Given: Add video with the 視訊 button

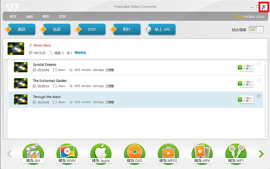Looking at the screenshot, I should pyautogui.click(x=20, y=29).
